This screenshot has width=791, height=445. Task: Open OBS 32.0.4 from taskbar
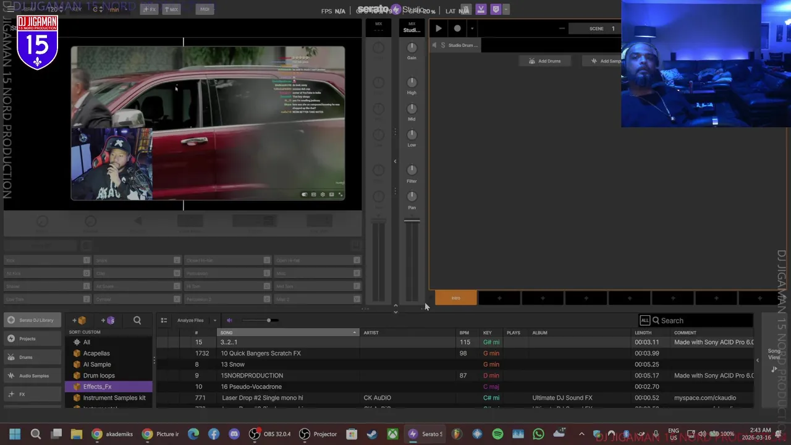point(270,434)
